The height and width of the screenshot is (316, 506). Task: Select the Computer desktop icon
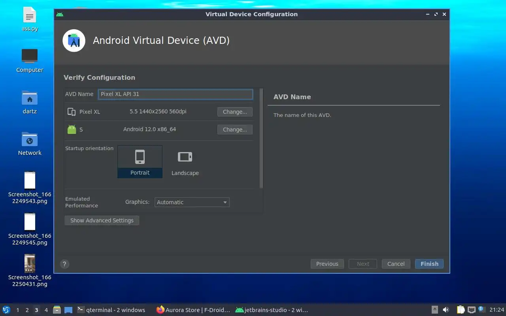[x=30, y=61]
